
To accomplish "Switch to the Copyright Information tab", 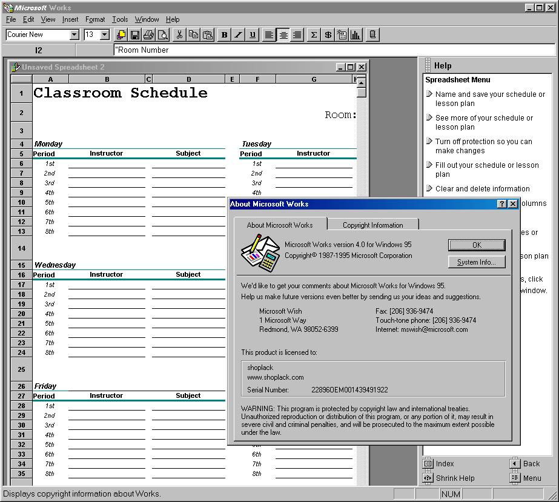I will 373,225.
